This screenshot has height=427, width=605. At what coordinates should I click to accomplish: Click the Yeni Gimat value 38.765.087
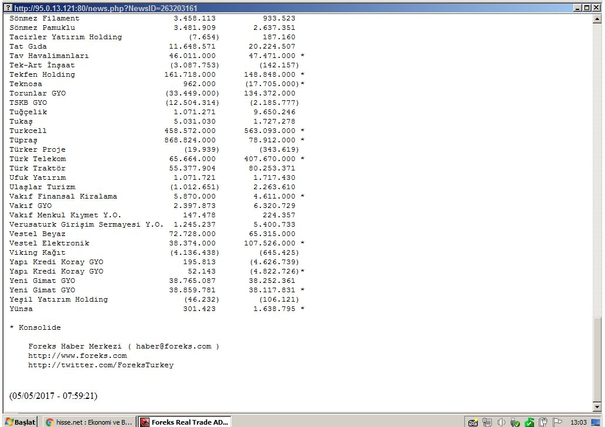pos(192,281)
